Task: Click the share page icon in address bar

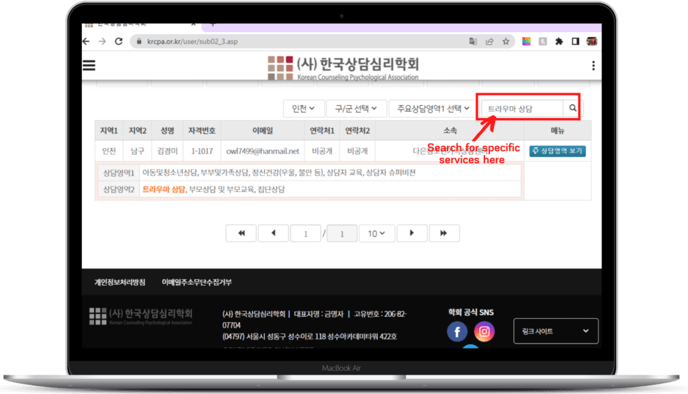Action: 490,41
